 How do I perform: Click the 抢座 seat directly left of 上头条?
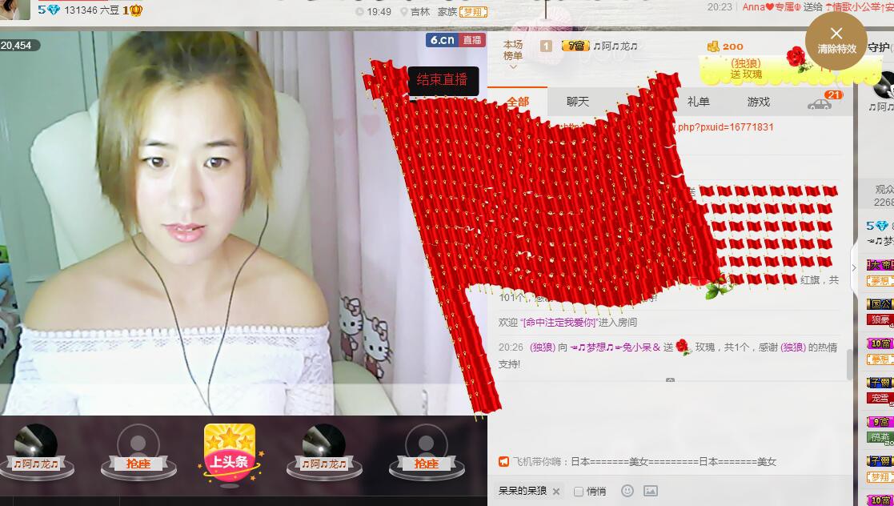[x=138, y=453]
